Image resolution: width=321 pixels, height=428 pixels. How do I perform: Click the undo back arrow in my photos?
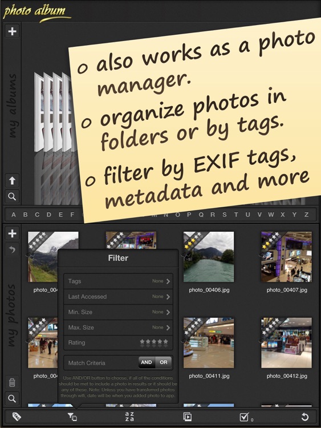(x=12, y=249)
